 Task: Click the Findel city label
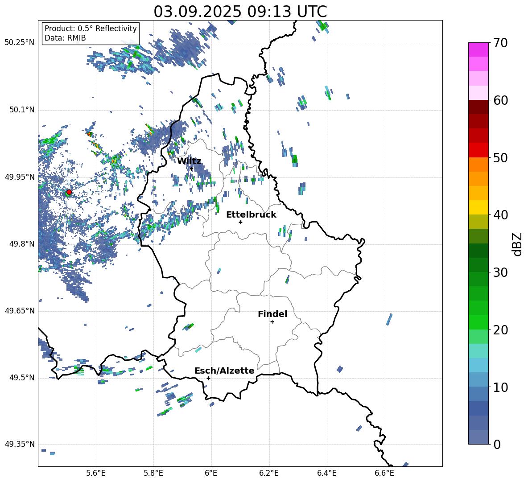click(x=272, y=314)
